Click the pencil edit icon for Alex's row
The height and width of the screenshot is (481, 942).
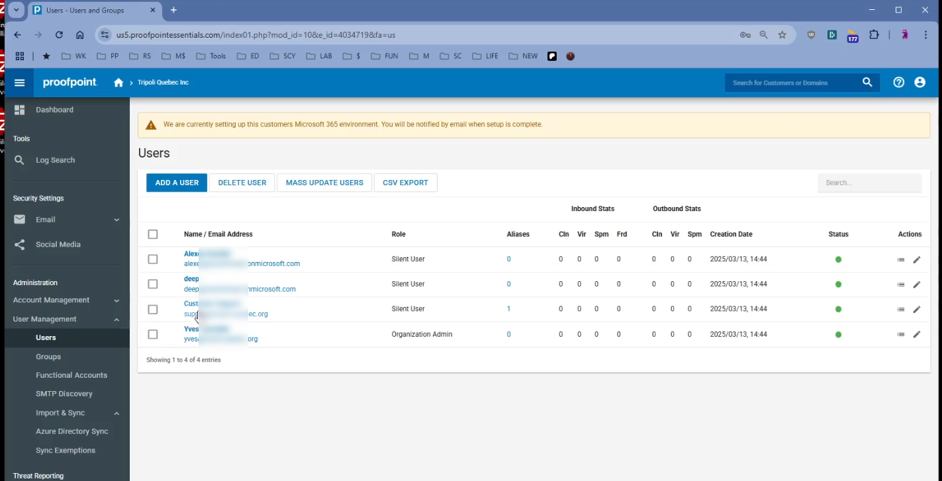tap(917, 260)
